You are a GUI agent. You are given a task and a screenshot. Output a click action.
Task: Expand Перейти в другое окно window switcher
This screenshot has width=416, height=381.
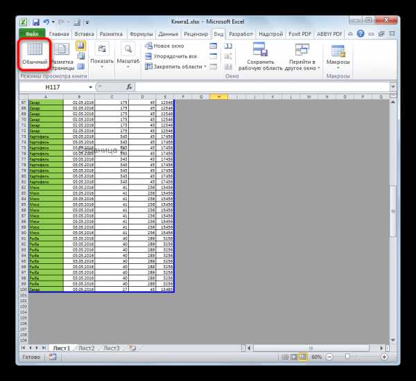(x=302, y=57)
